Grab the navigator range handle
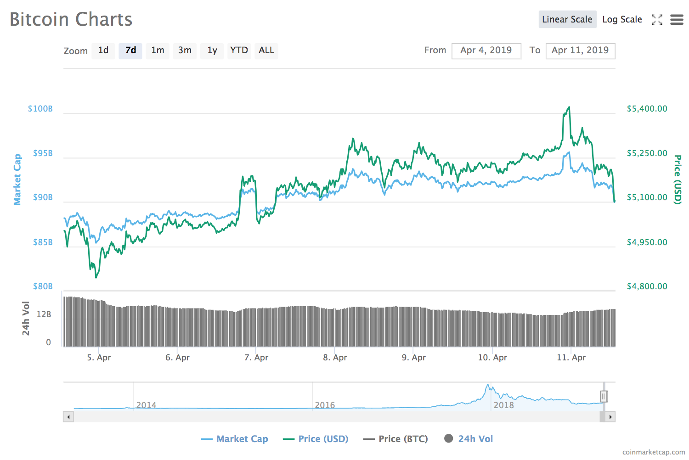 (604, 396)
